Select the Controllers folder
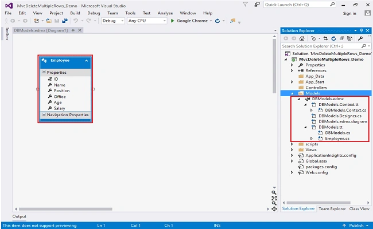The image size is (373, 229). click(316, 88)
